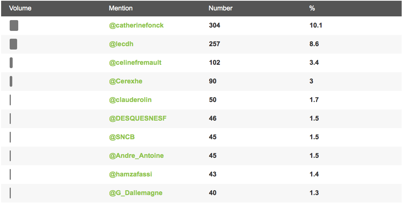This screenshot has width=402, height=204.
Task: Select the @Andre_Antoine mention
Action: coord(136,156)
